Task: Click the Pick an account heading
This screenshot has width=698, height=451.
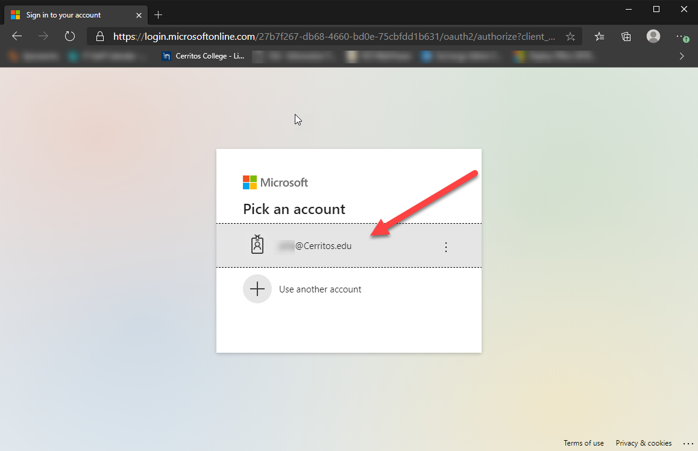Action: [294, 209]
